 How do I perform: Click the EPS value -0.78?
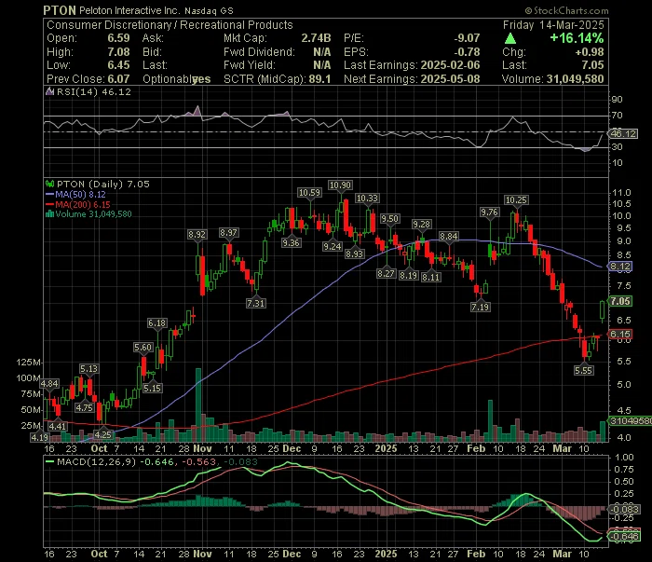(467, 51)
